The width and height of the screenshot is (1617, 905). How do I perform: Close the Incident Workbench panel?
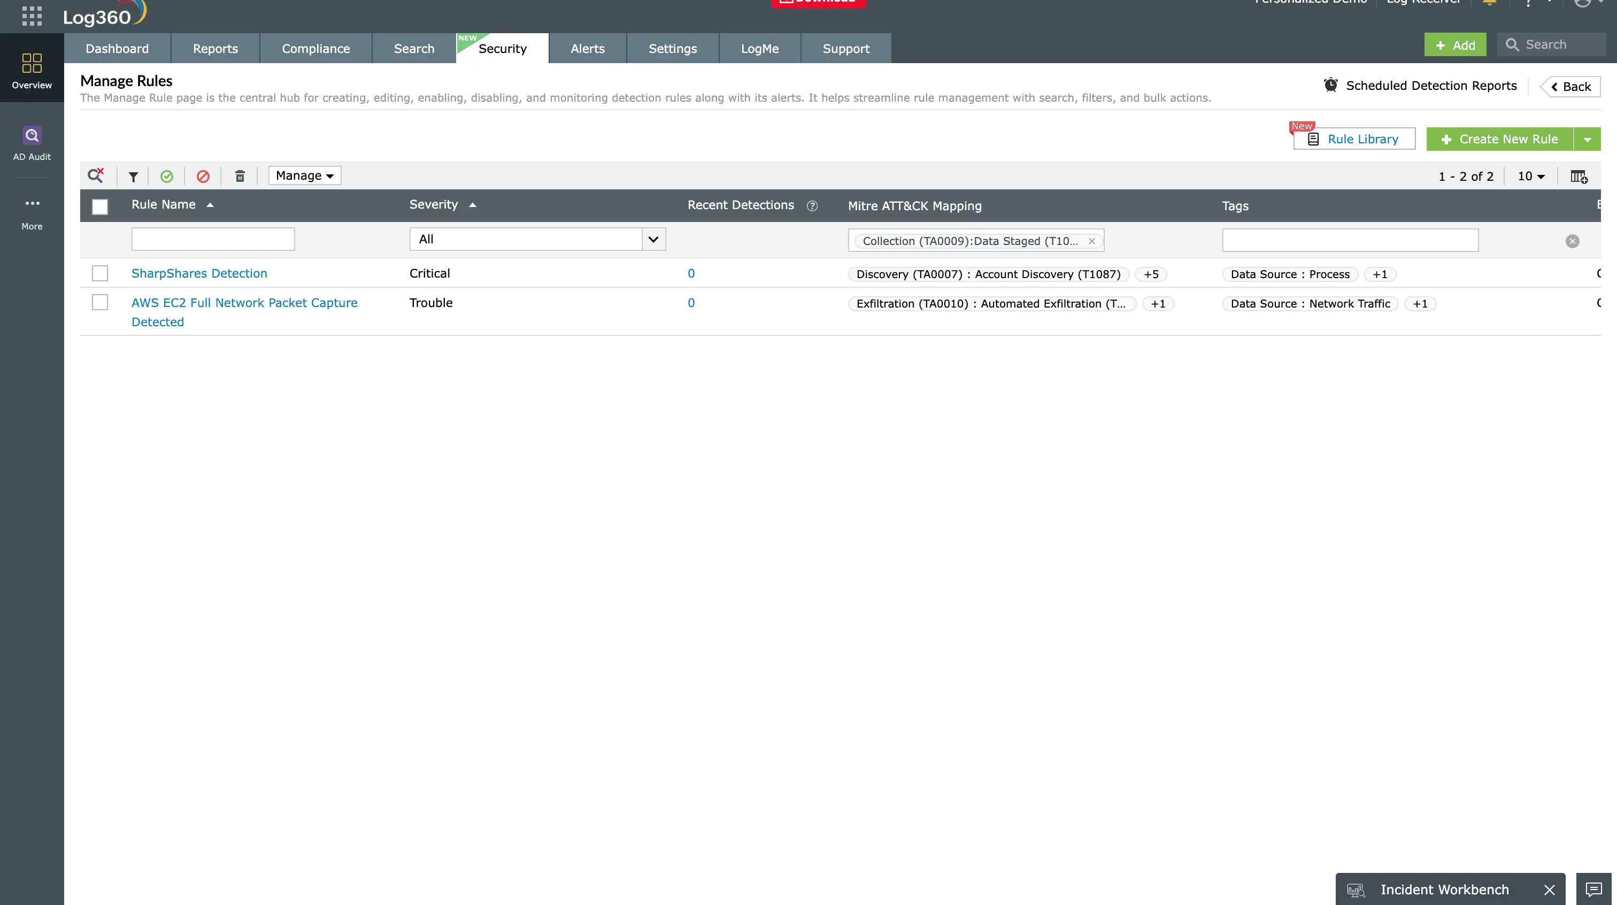(x=1549, y=890)
